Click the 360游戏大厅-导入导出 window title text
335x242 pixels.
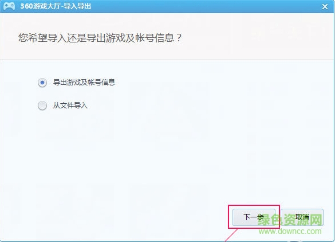click(x=56, y=6)
